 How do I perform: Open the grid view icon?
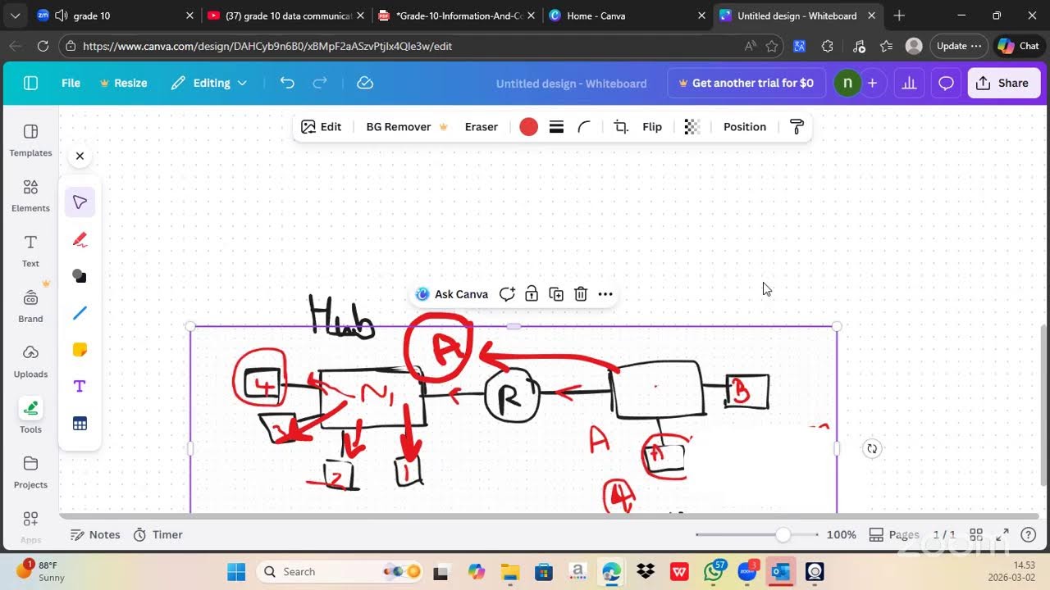[x=976, y=534]
